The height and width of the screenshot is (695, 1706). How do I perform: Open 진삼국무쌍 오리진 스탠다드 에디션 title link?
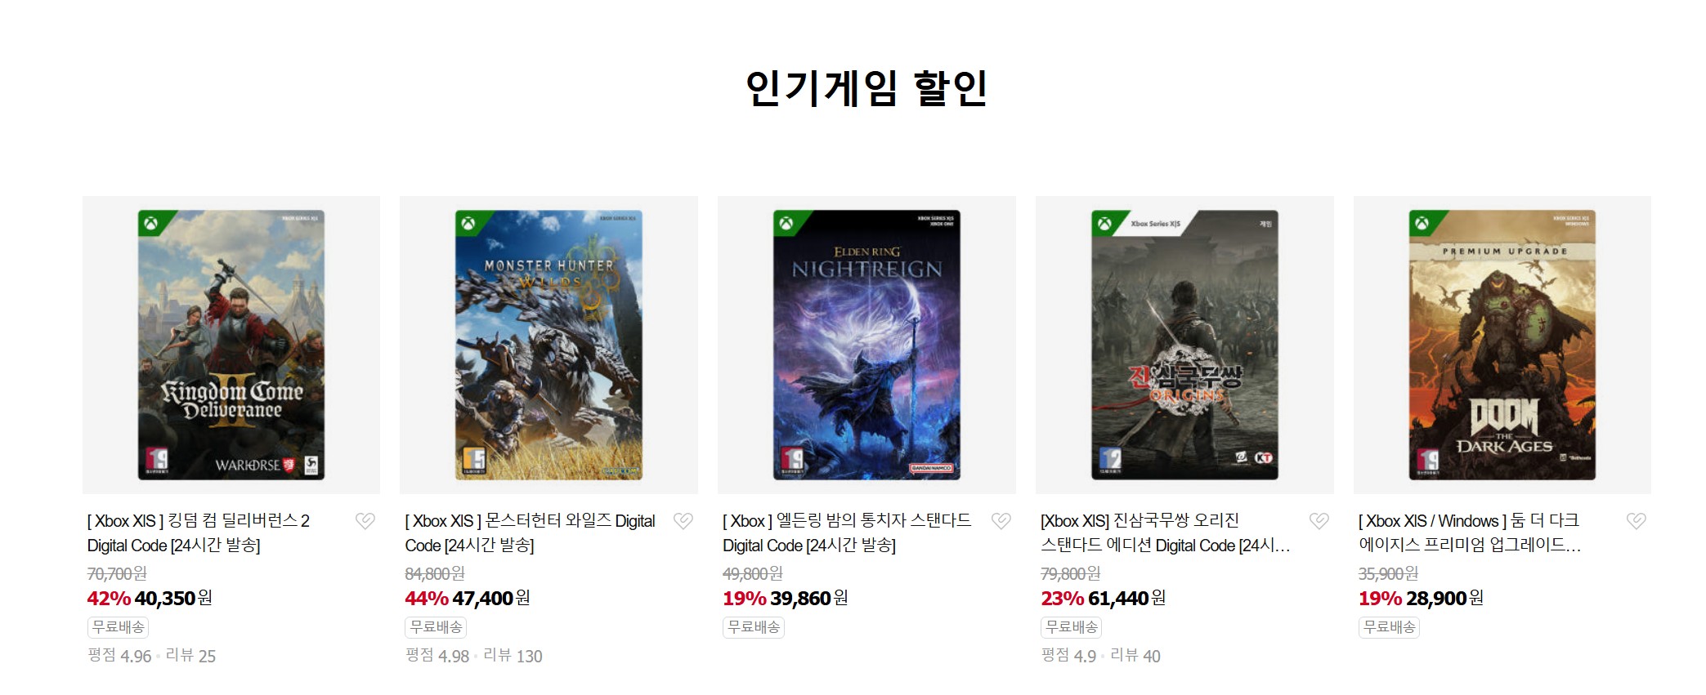[x=1166, y=533]
